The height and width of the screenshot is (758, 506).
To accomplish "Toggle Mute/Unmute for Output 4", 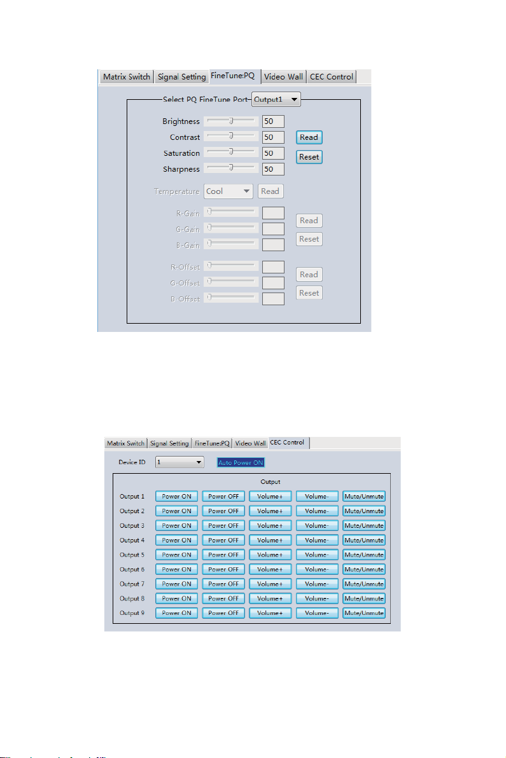I will 364,540.
